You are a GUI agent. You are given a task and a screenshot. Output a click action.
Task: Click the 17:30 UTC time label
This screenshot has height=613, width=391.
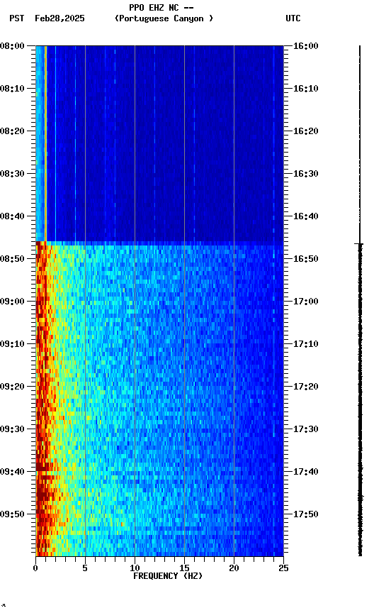(306, 429)
